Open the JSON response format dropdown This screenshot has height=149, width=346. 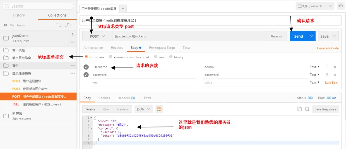click(x=143, y=109)
